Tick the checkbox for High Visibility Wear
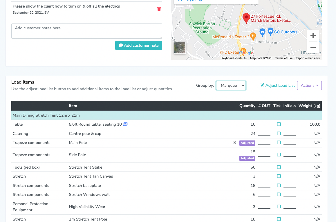 click(x=279, y=207)
